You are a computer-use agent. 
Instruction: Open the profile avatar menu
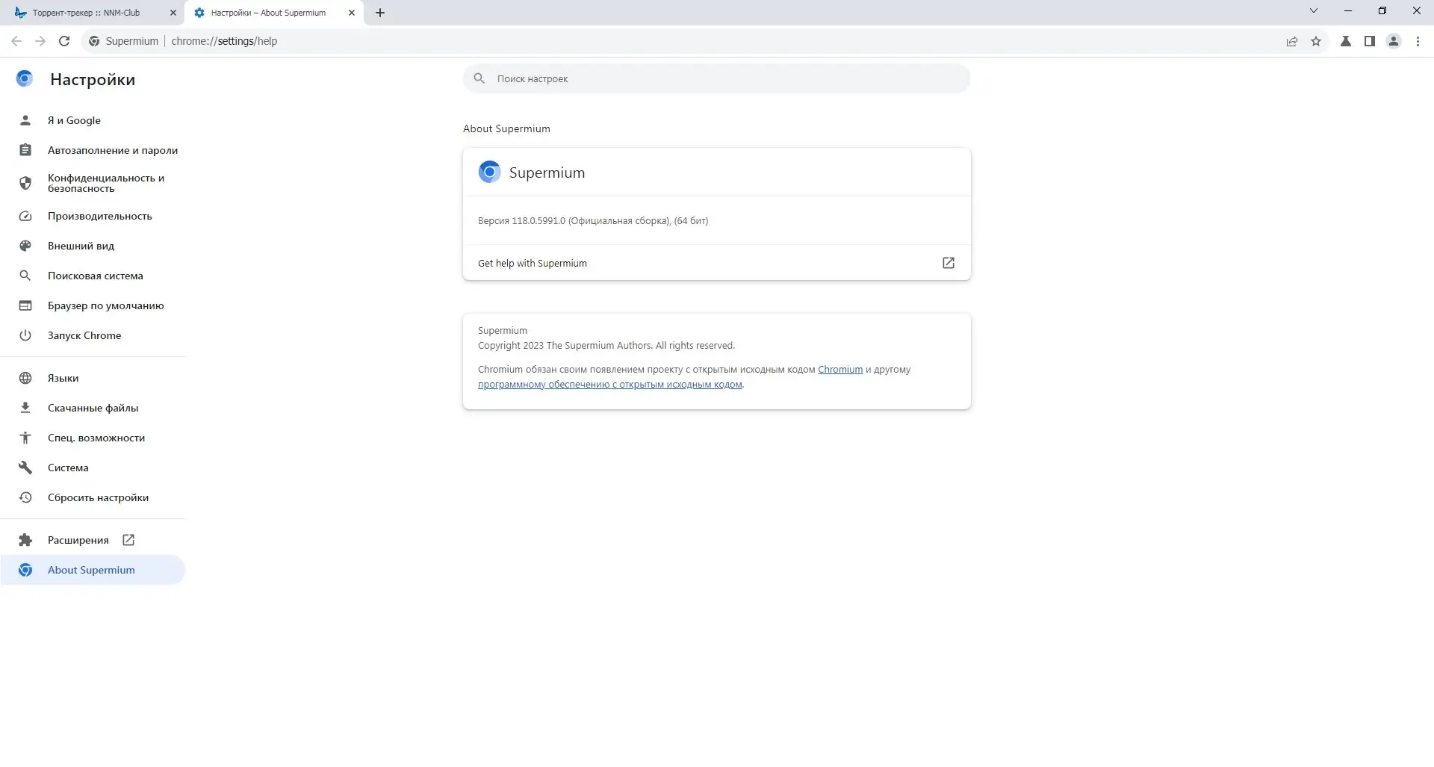tap(1394, 41)
